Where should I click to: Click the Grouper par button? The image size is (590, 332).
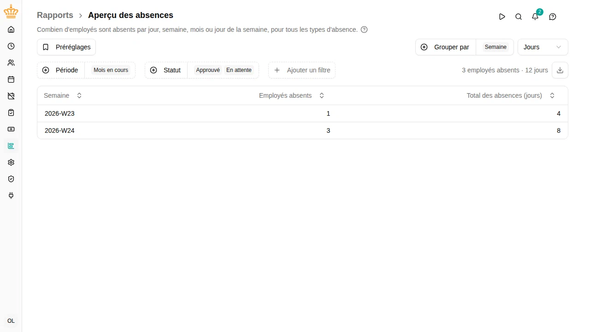445,47
